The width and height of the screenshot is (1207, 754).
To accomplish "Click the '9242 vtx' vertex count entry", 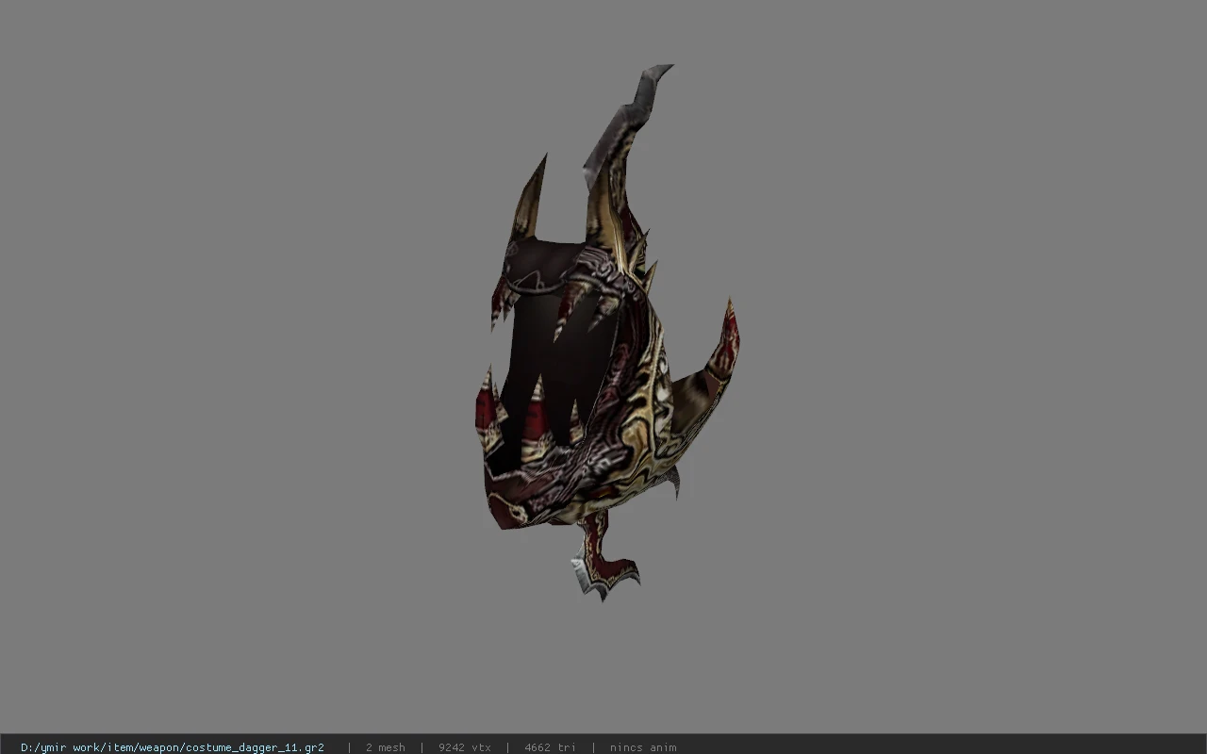I will (465, 747).
